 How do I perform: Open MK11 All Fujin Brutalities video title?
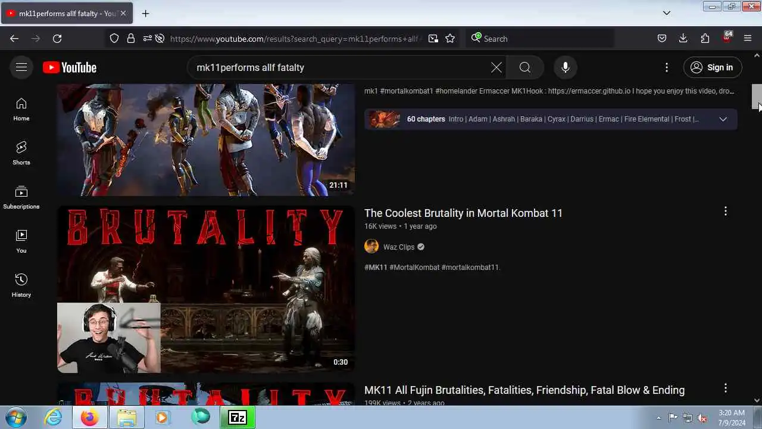click(524, 390)
